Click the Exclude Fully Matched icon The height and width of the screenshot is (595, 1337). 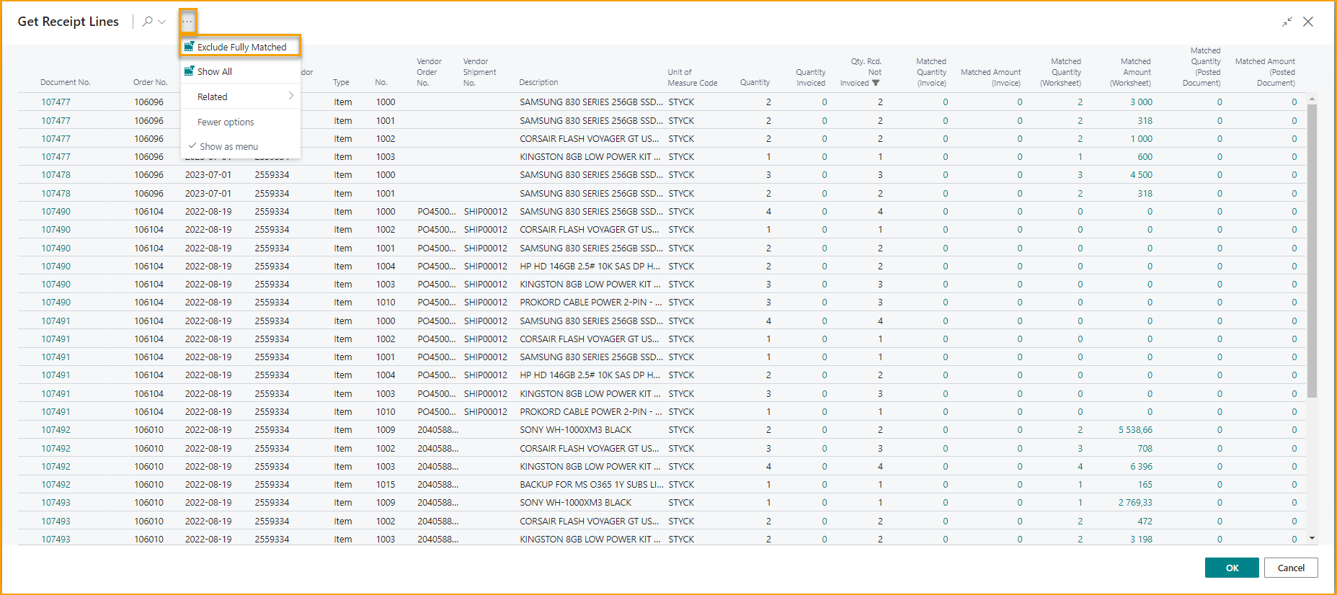click(189, 47)
